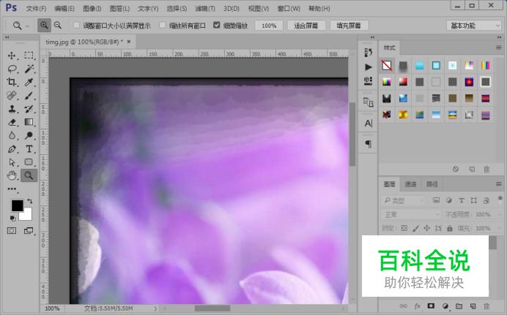Open the Paragraph panel icon

pos(369,143)
